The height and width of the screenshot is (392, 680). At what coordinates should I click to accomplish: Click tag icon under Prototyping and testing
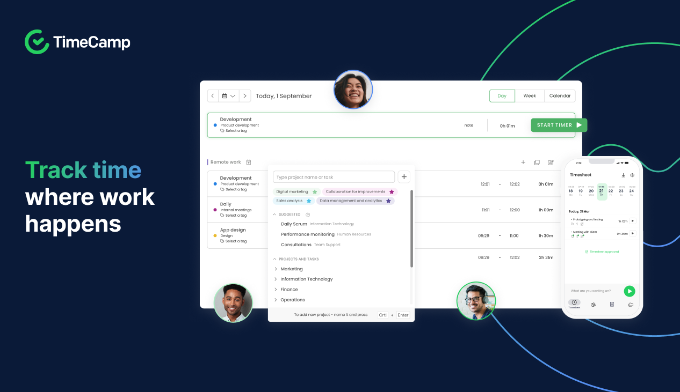pos(574,224)
